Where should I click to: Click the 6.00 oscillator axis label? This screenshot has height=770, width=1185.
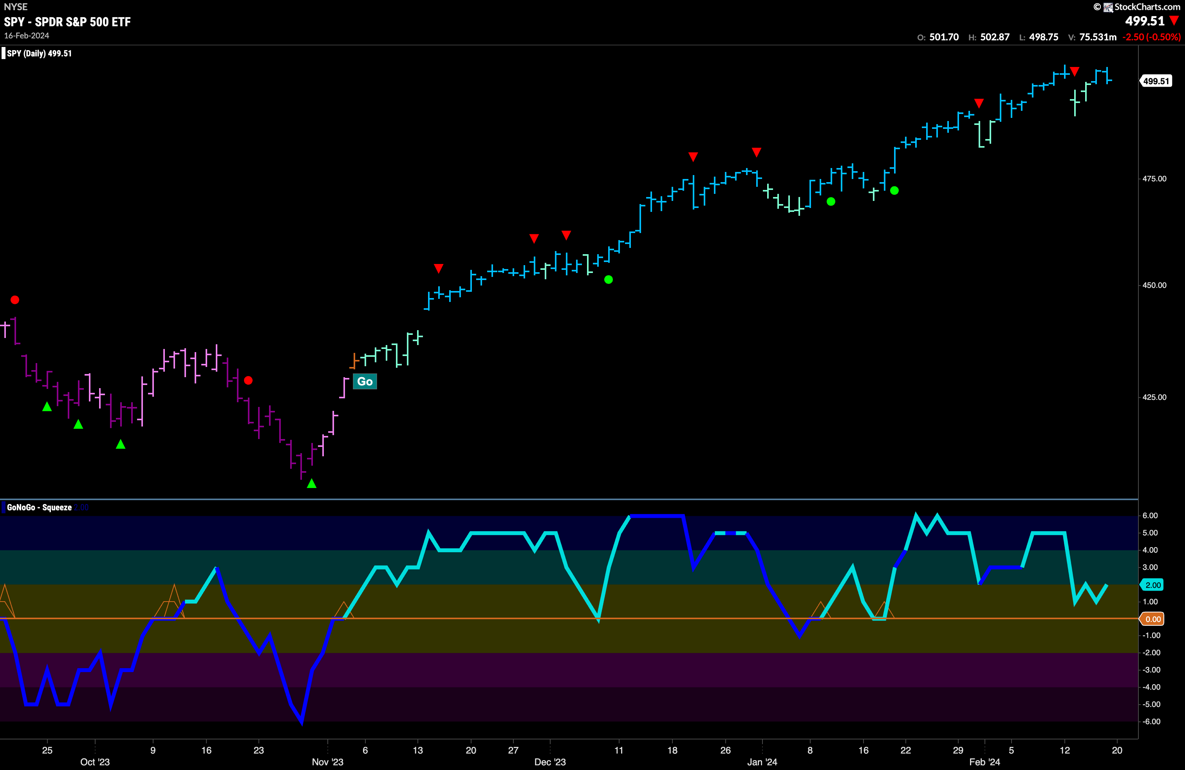[x=1150, y=516]
